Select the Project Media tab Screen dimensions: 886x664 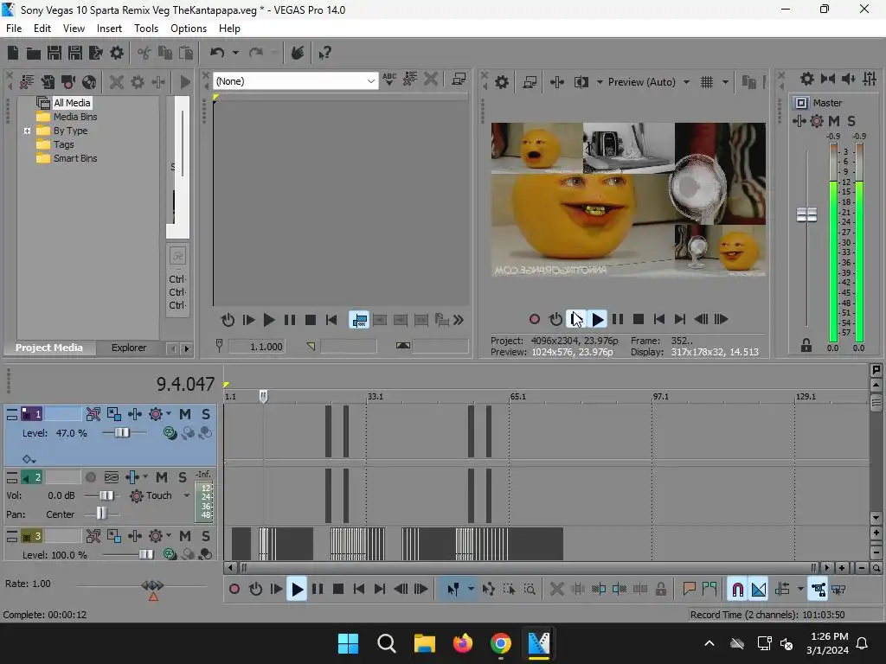[x=49, y=348]
